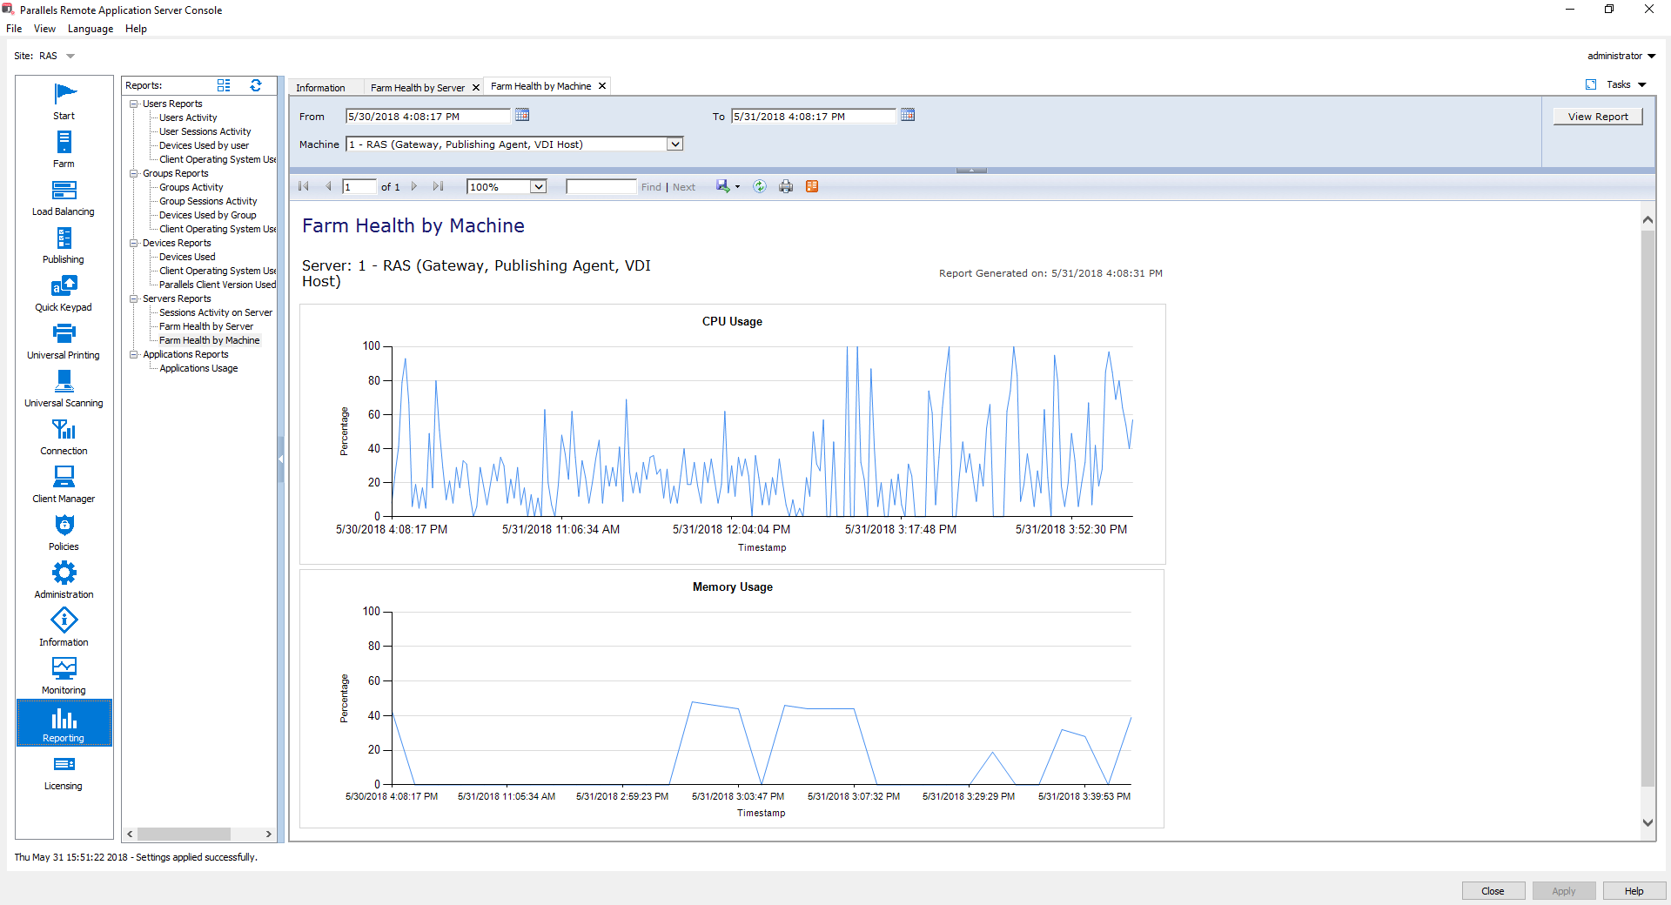This screenshot has height=905, width=1671.
Task: Open Universal Scanning category
Action: coord(64,389)
